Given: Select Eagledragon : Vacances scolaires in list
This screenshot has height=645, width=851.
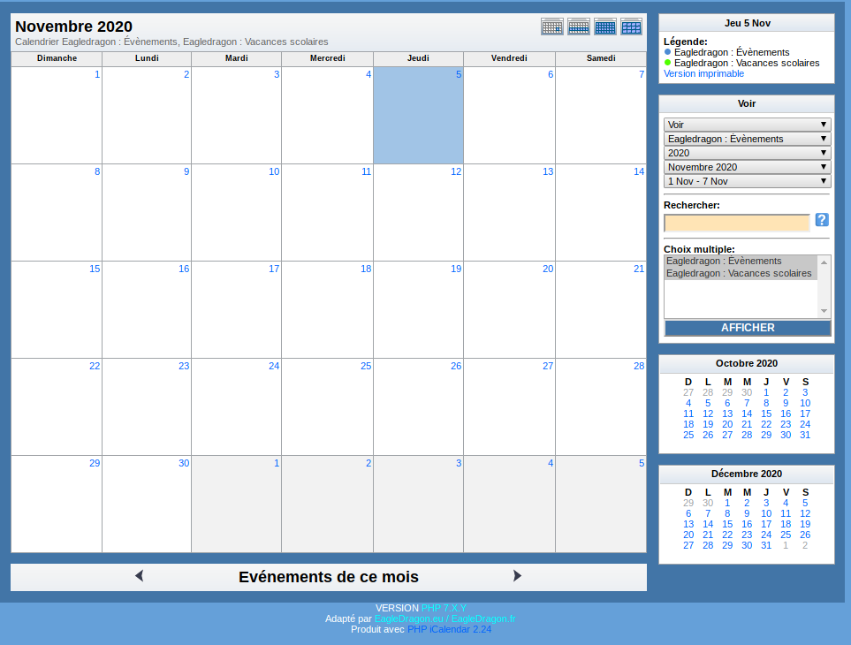Looking at the screenshot, I should pyautogui.click(x=739, y=274).
